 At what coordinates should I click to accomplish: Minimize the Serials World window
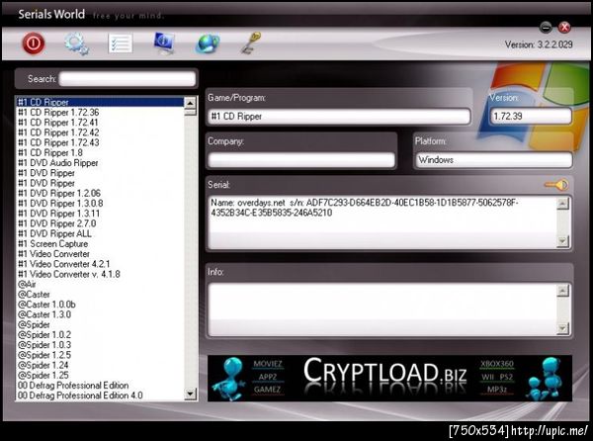(x=546, y=28)
